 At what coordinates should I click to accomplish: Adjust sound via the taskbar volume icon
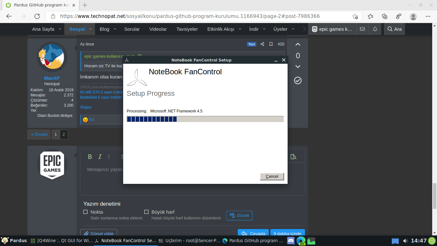(405, 241)
